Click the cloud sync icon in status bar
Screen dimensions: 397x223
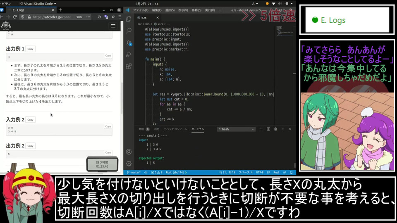click(146, 172)
